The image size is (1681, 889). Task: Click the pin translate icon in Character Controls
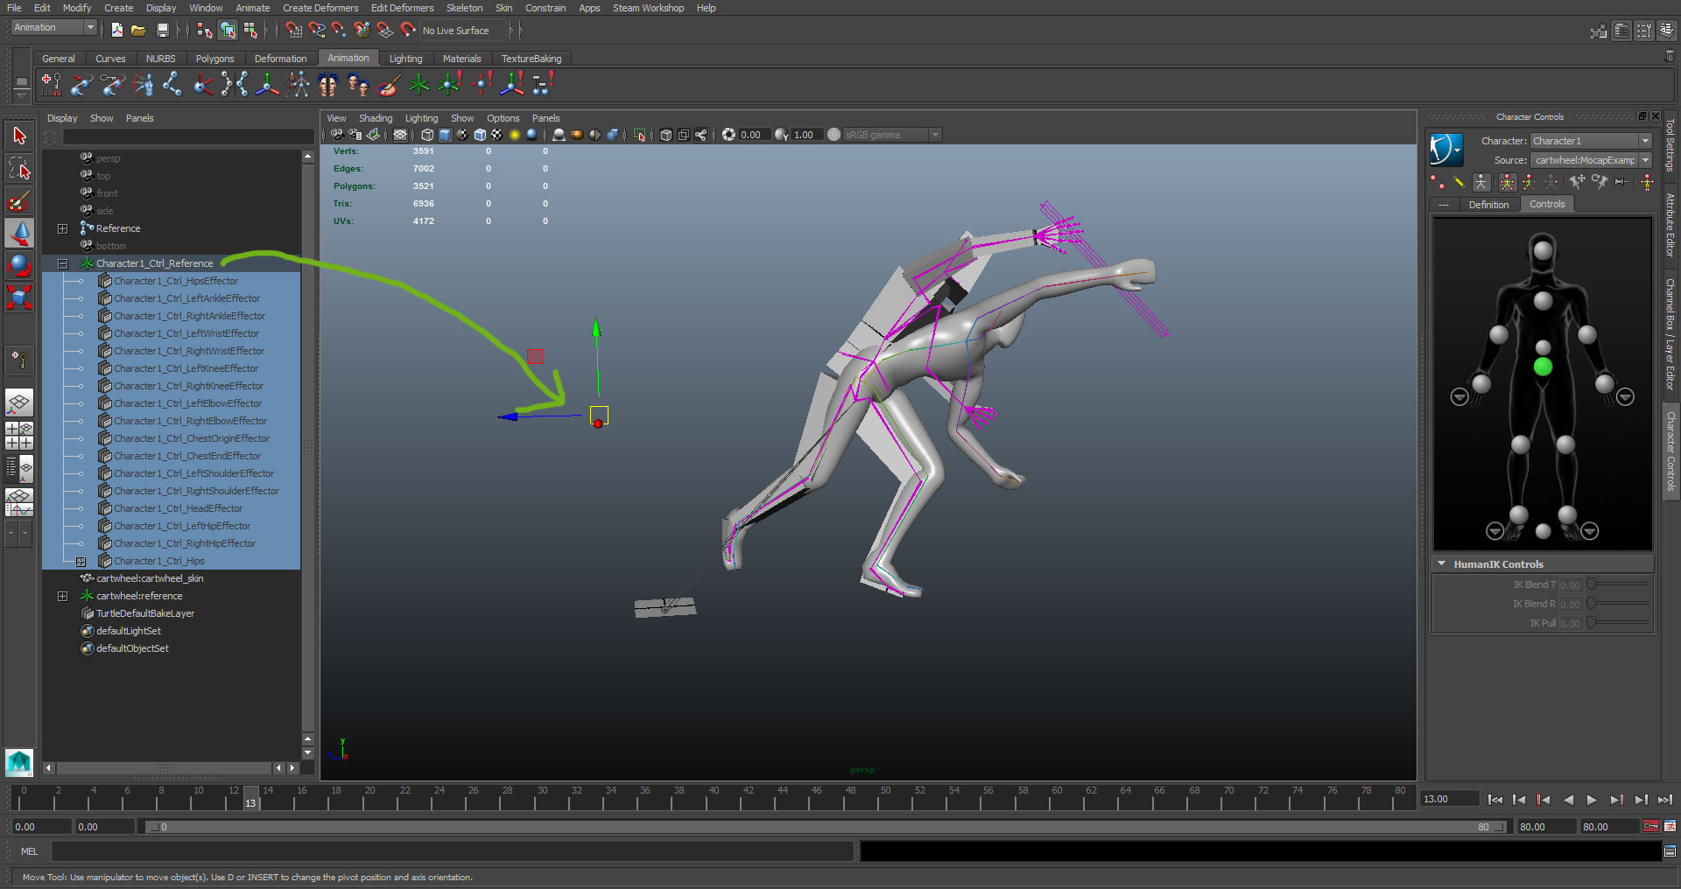[1578, 182]
